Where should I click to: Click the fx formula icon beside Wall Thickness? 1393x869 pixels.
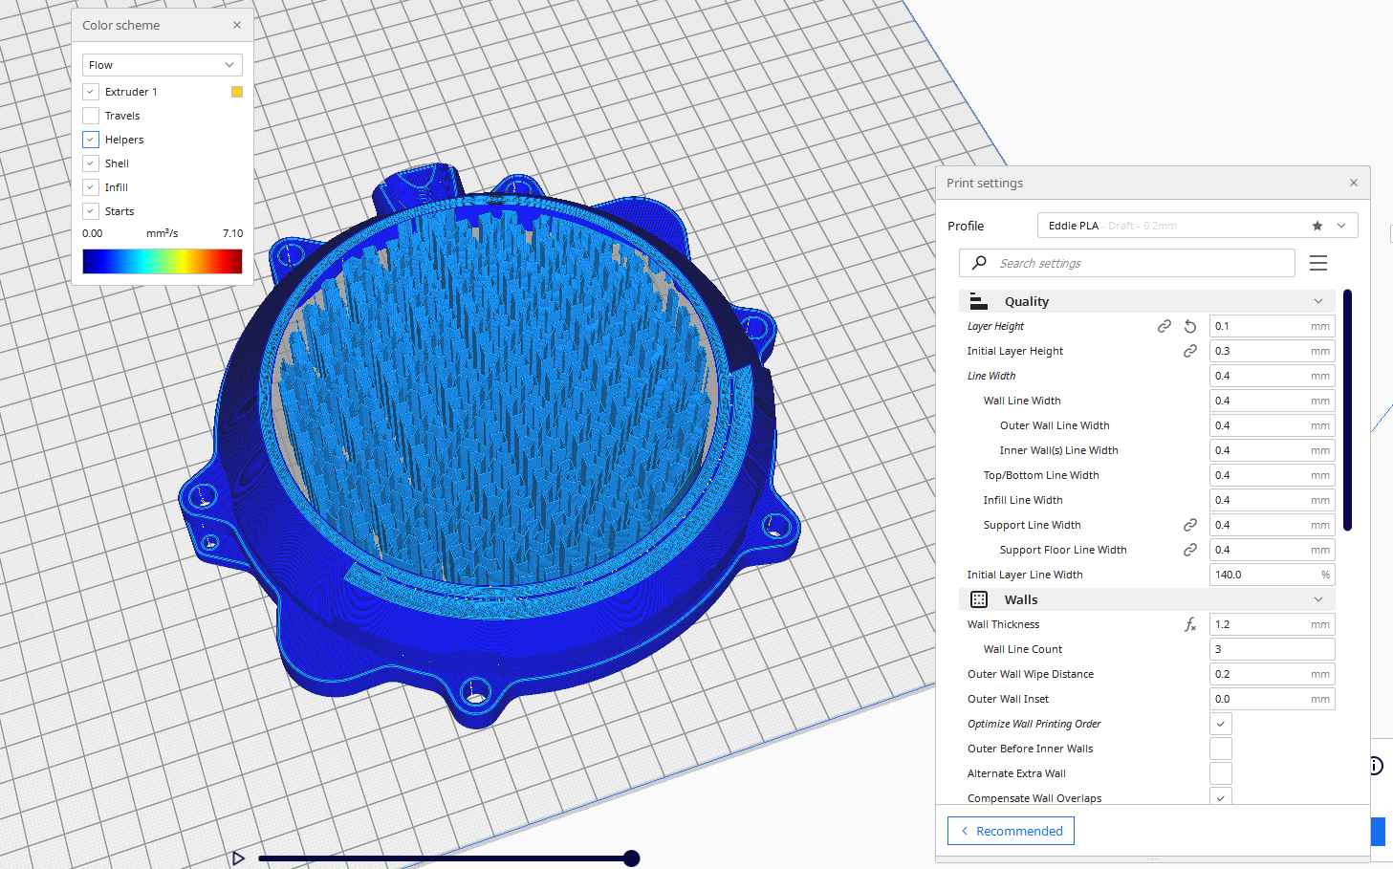(1190, 624)
